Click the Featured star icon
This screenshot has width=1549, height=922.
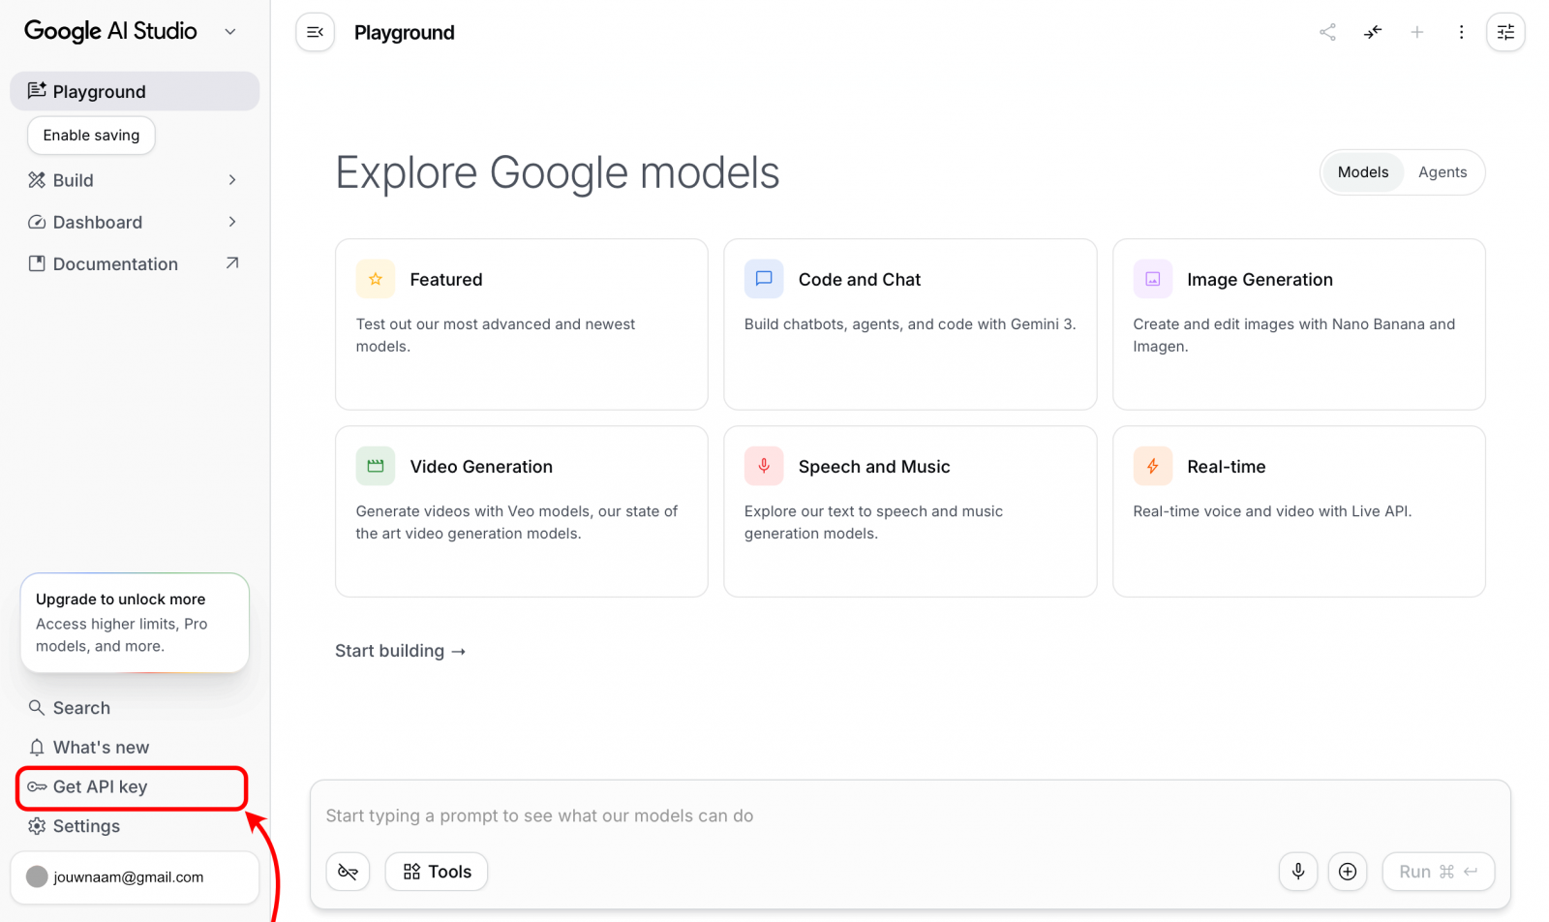click(x=376, y=279)
